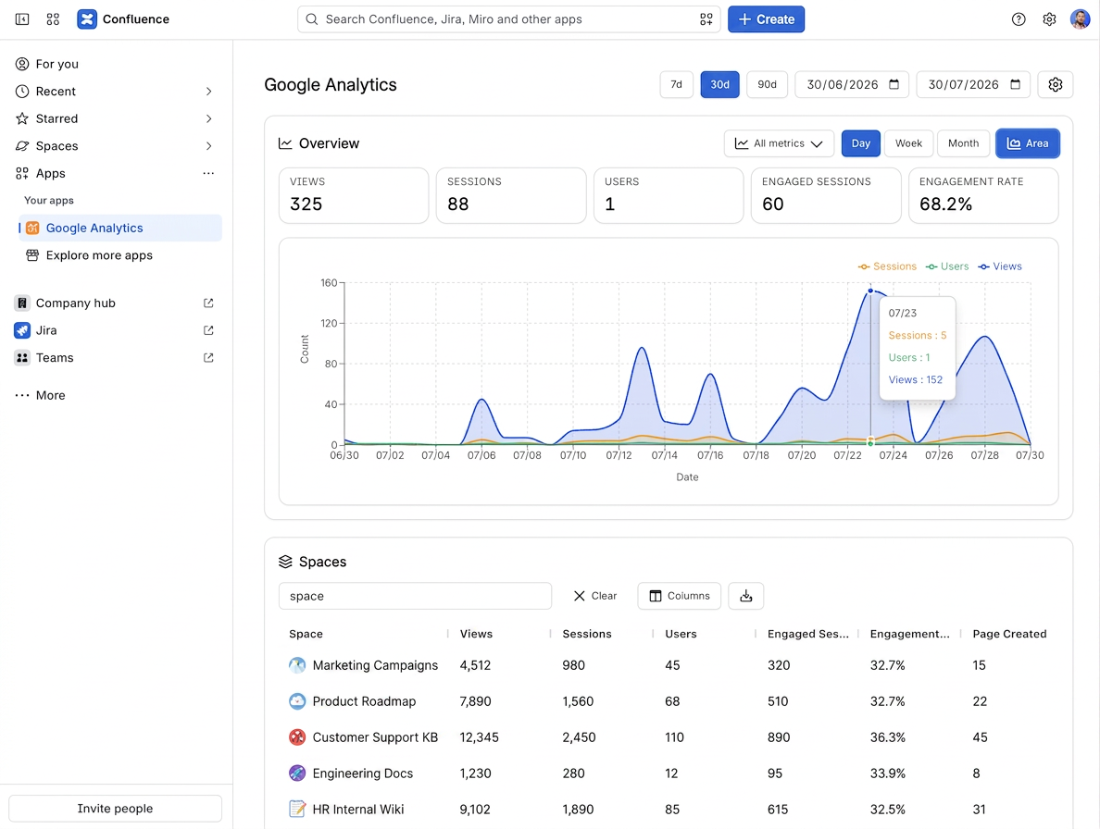Click the Spaces layers icon heading

(x=285, y=562)
